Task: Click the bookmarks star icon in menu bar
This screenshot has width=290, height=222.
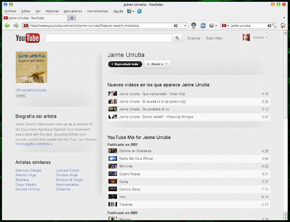Action: click(x=129, y=11)
